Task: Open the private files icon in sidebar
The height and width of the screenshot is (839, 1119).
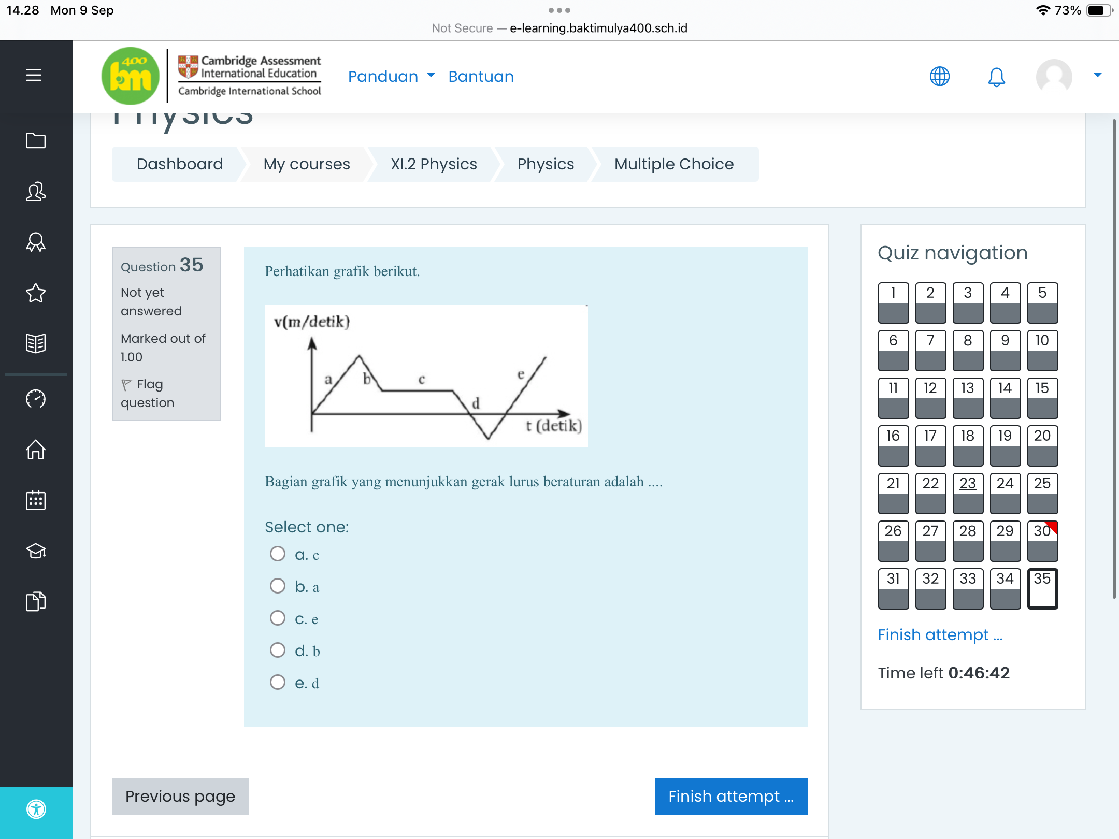Action: pyautogui.click(x=36, y=601)
